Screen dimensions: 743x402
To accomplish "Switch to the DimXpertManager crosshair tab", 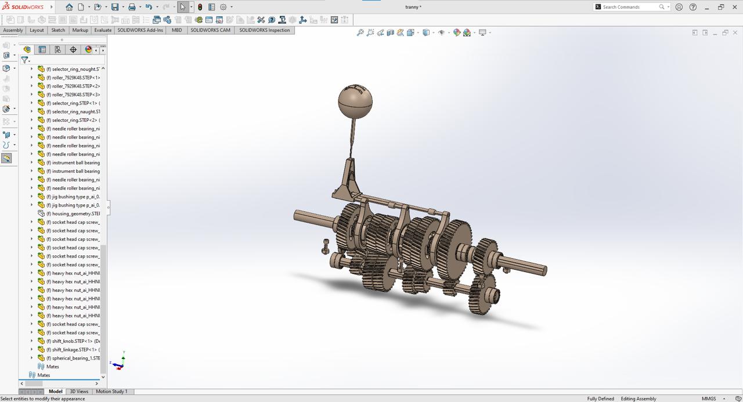I will 73,49.
